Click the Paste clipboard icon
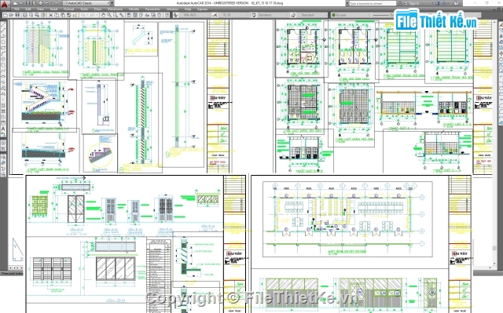Image resolution: width=503 pixels, height=313 pixels. pyautogui.click(x=63, y=15)
